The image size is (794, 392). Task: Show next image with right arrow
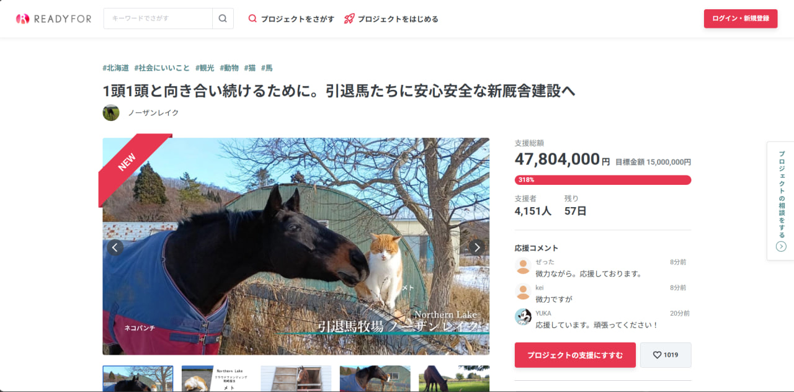476,247
